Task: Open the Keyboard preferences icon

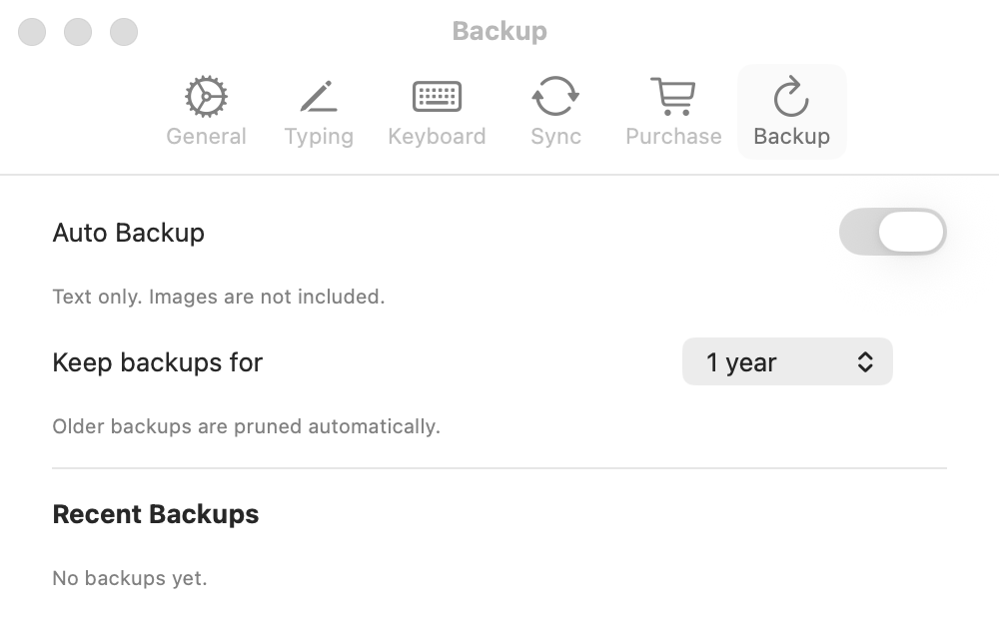Action: point(438,97)
